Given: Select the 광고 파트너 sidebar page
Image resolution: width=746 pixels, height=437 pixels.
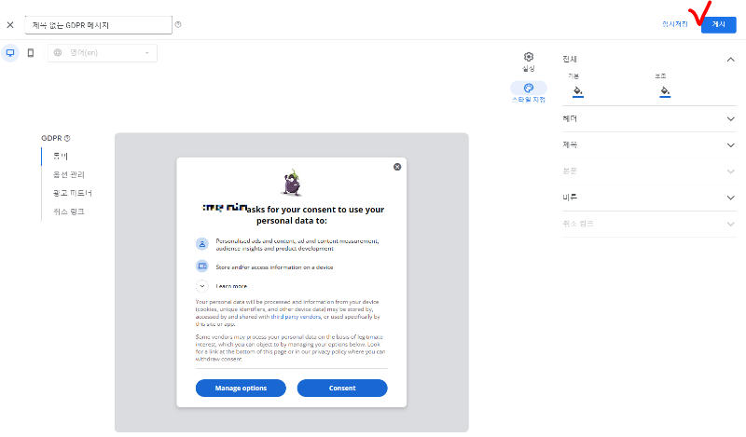Looking at the screenshot, I should pos(73,193).
